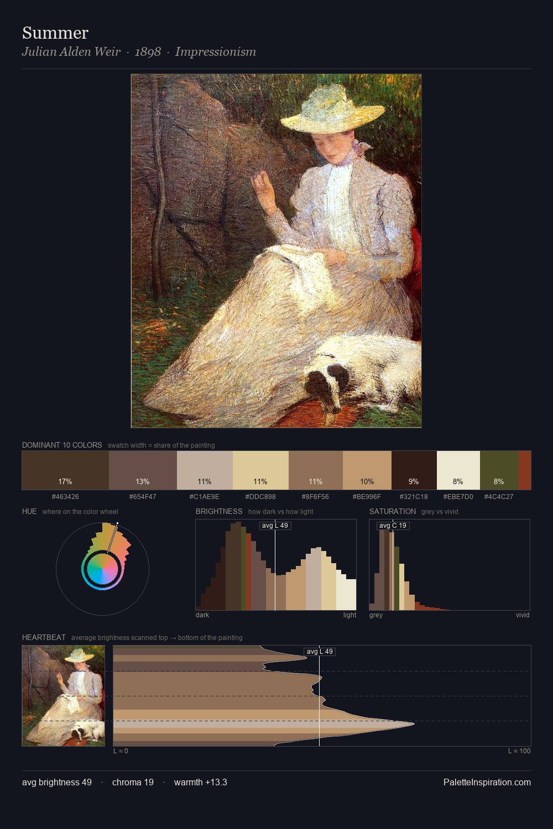Click the Impressionism style label

[216, 52]
